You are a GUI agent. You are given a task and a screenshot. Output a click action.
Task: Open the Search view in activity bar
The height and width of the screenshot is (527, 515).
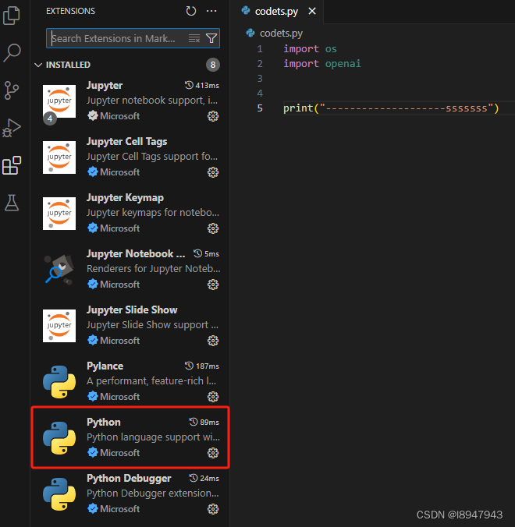click(x=12, y=53)
